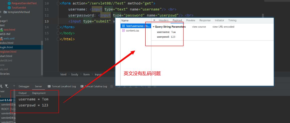Click the TestServlet class icon
The height and width of the screenshot is (123, 290).
(10, 8)
